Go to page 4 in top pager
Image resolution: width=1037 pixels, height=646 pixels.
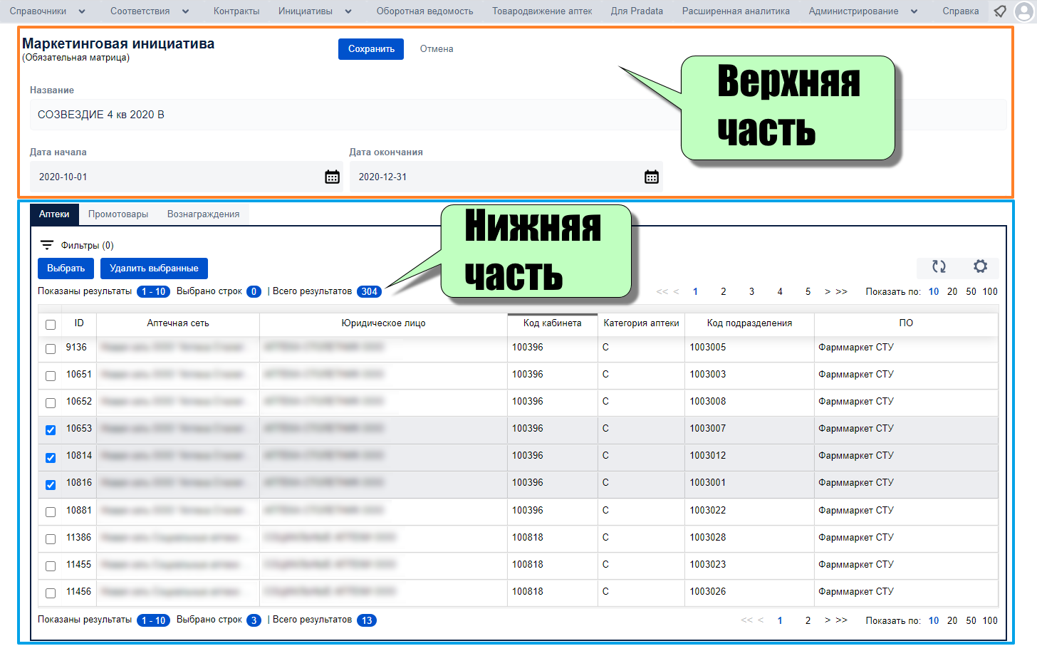[780, 291]
